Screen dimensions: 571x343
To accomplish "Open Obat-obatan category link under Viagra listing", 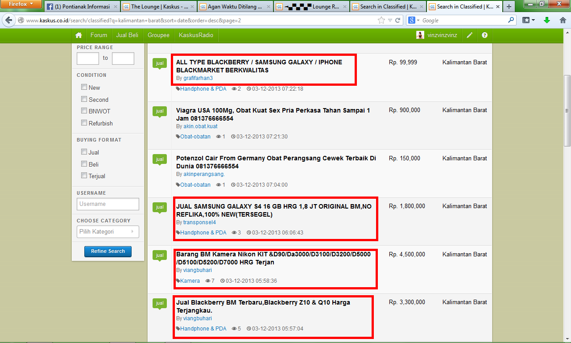I will pos(195,137).
